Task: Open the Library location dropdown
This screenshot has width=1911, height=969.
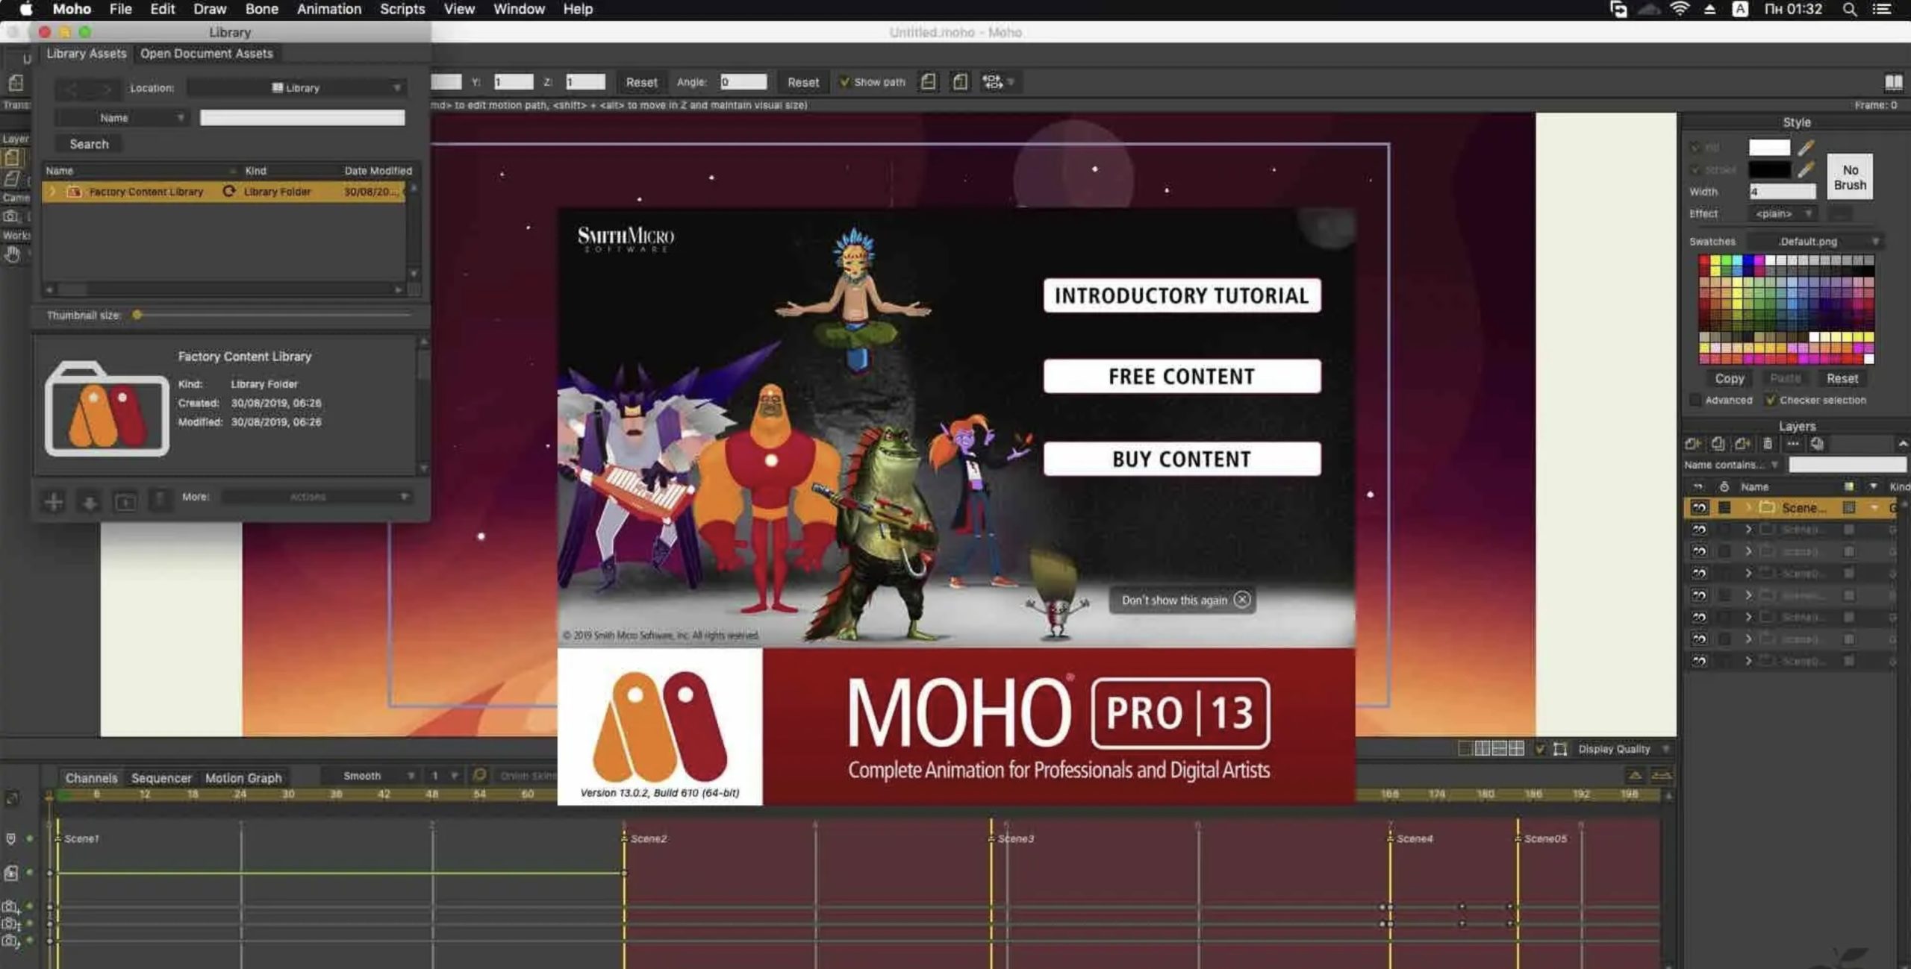Action: click(x=296, y=88)
